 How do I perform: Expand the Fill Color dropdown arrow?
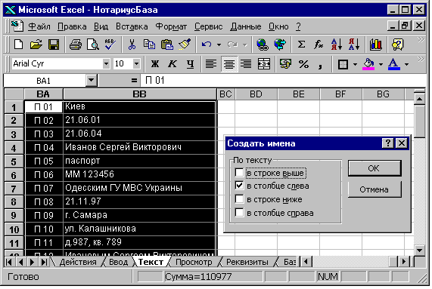tap(381, 65)
